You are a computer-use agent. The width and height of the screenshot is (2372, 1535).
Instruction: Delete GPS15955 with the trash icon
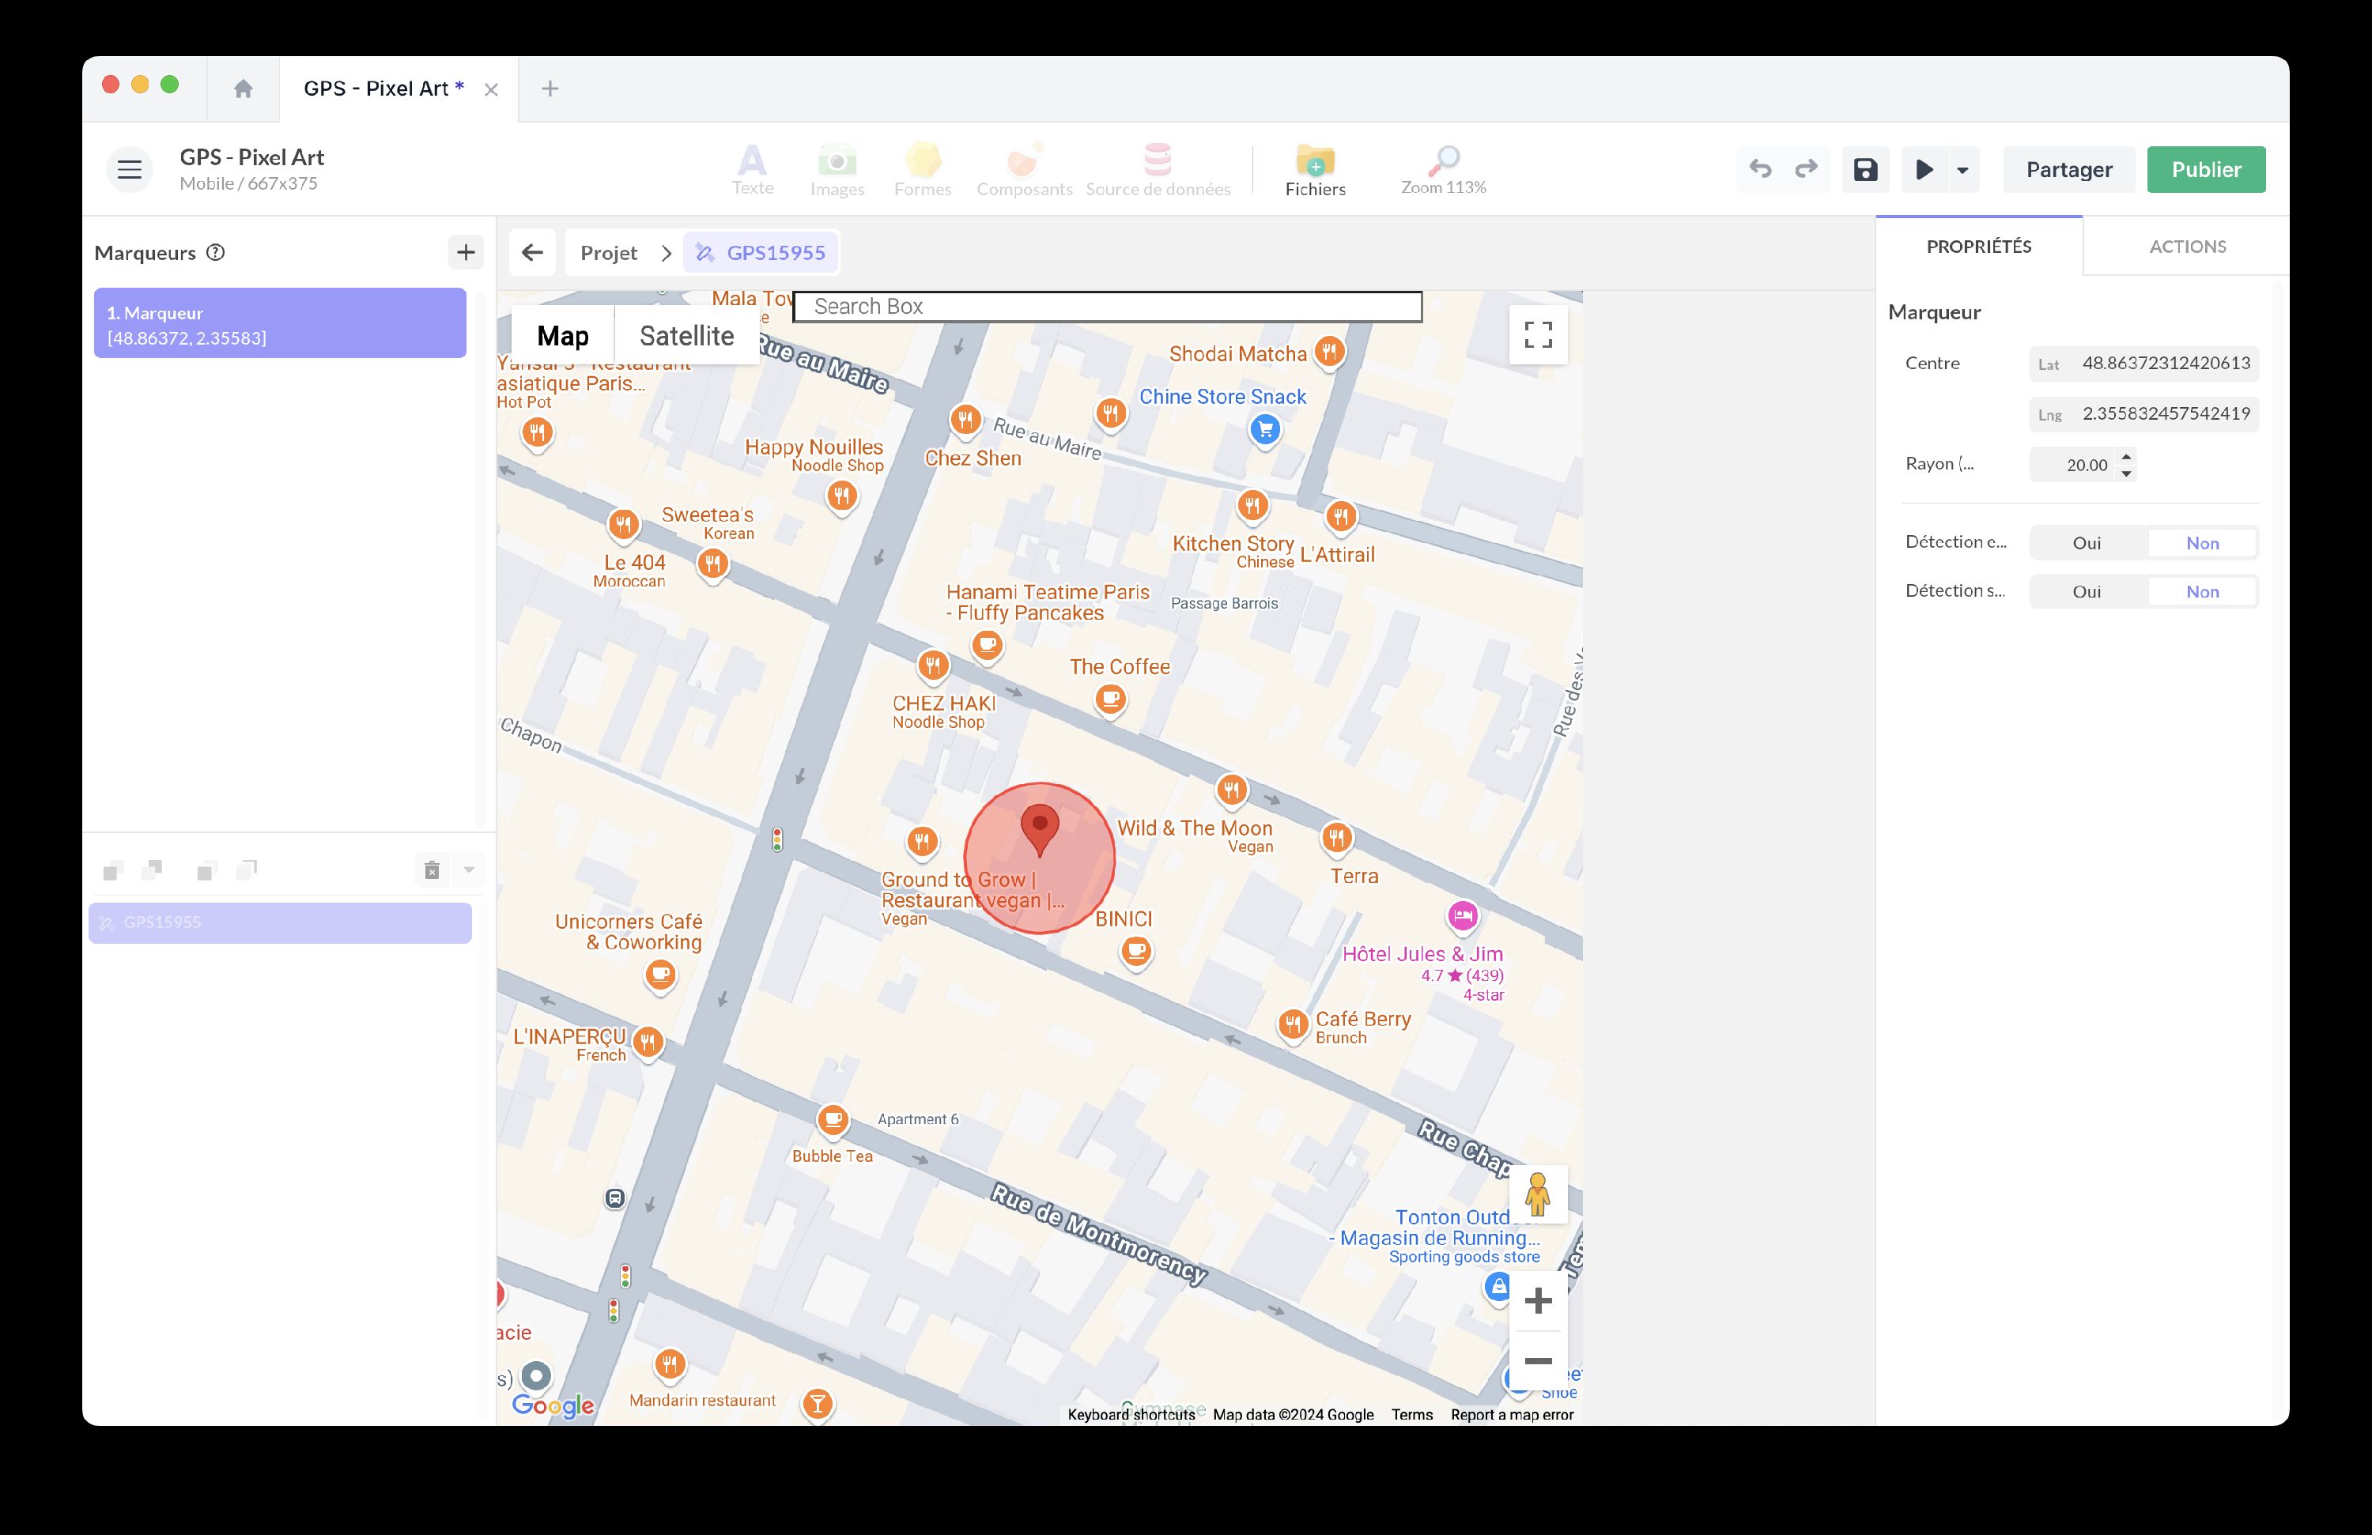pyautogui.click(x=432, y=869)
